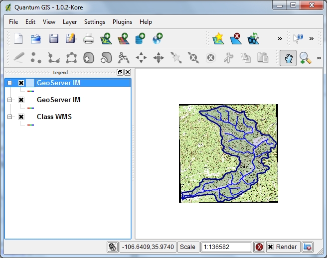Click the Add Raster Layer icon
Screen dimensions: 327x258
point(124,38)
